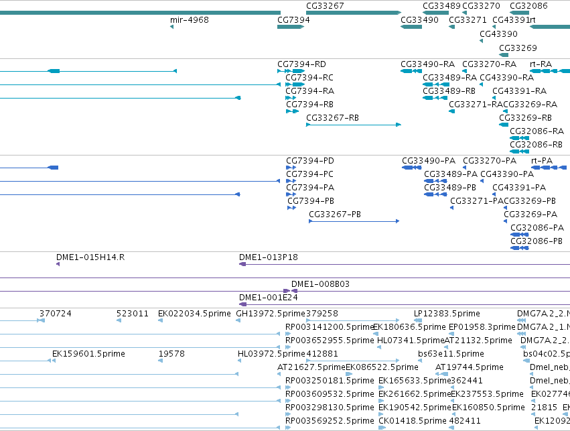Click the RP003652955.5prime EST label
This screenshot has width=570, height=431.
330,341
